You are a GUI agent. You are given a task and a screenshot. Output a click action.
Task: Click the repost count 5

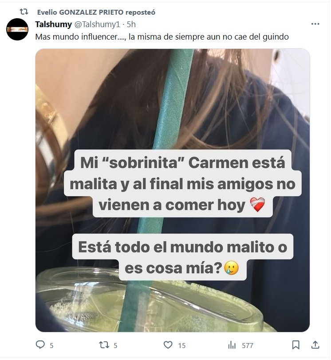pos(115,345)
